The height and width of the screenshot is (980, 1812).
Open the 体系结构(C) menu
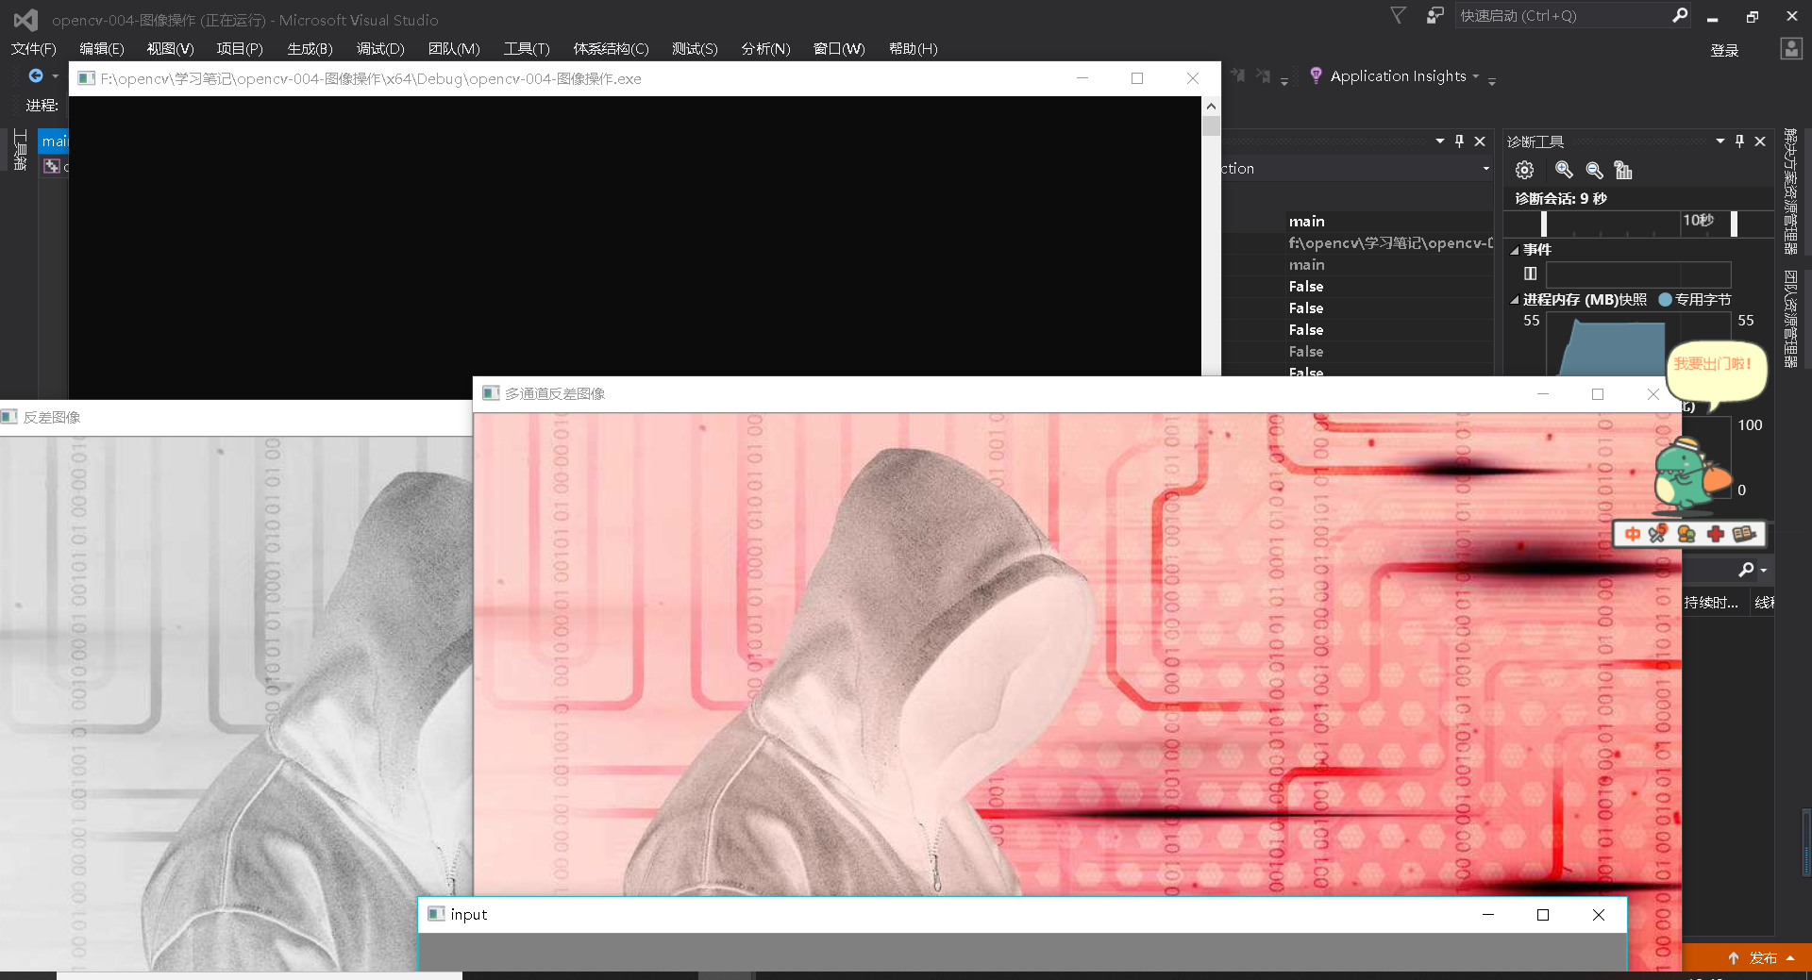pos(611,48)
